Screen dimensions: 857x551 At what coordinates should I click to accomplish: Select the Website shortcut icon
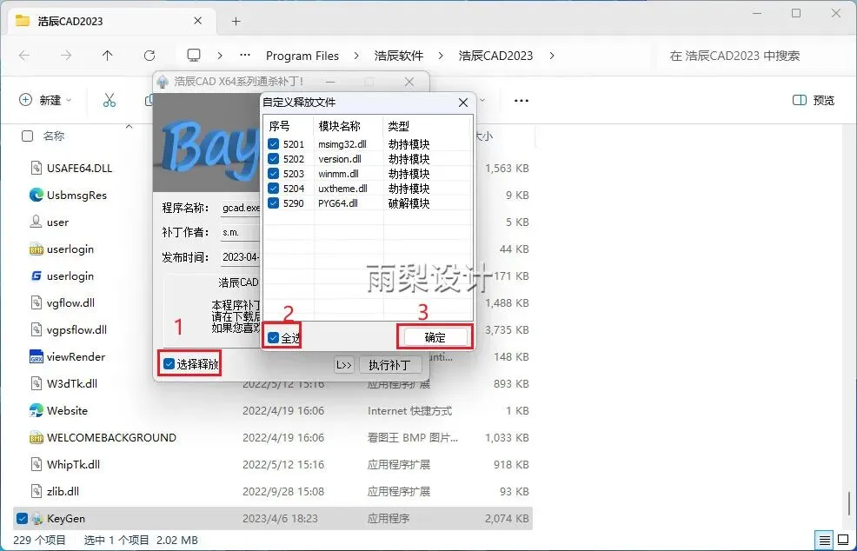coord(37,410)
